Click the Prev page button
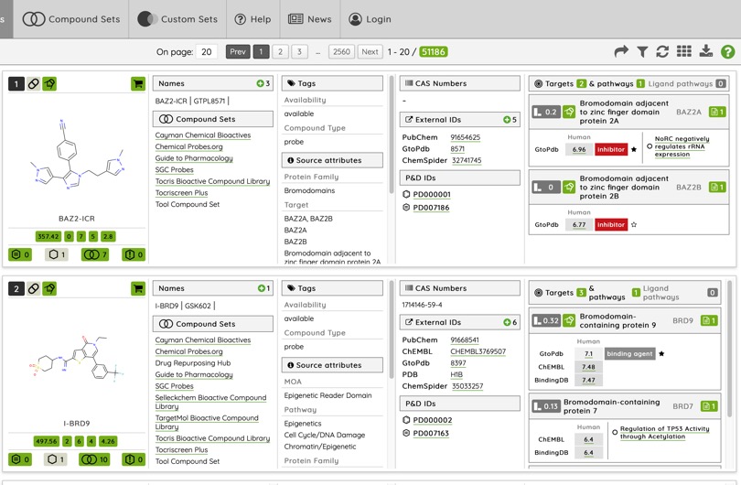This screenshot has width=741, height=485. (238, 51)
